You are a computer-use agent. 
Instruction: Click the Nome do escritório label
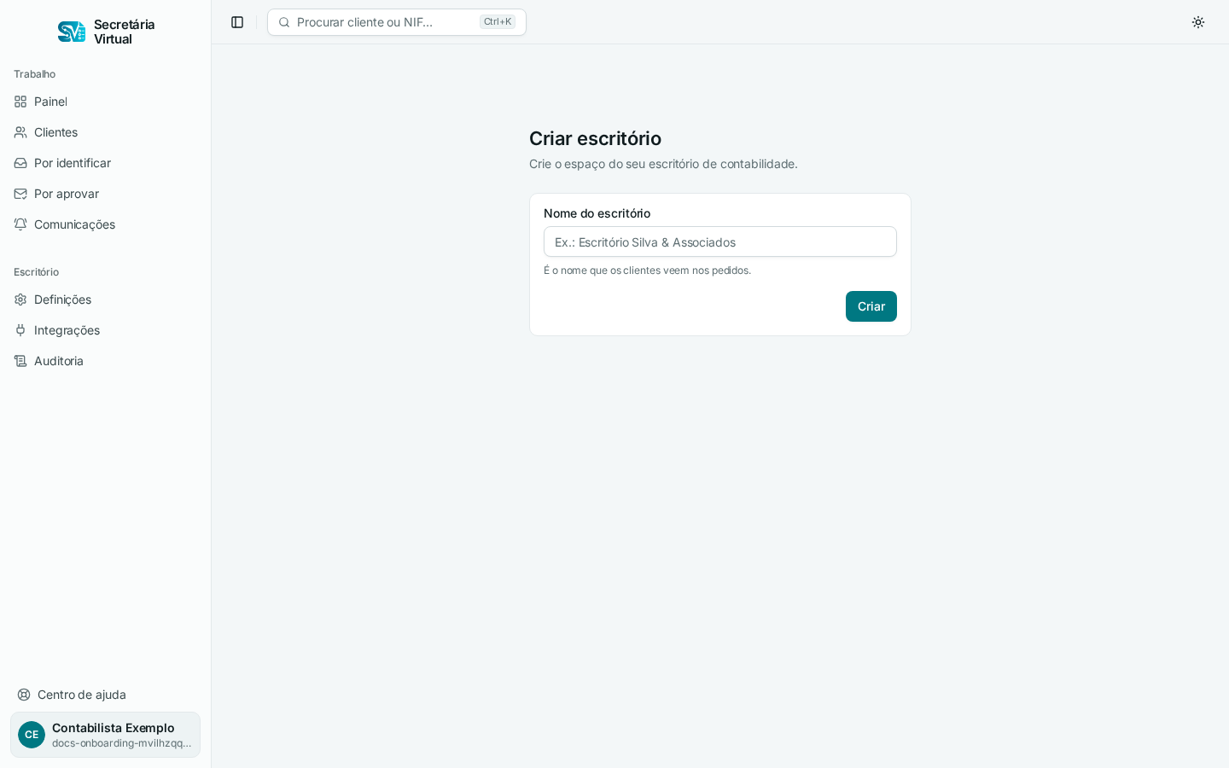pos(597,213)
